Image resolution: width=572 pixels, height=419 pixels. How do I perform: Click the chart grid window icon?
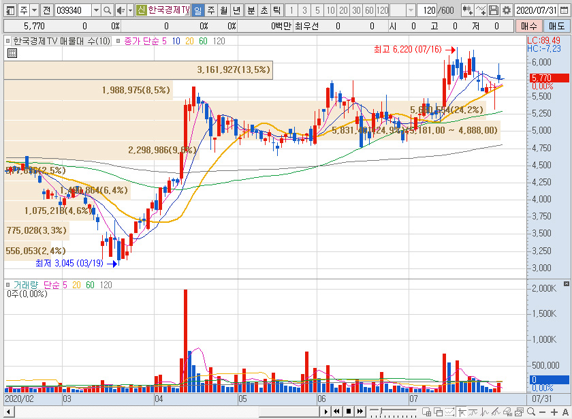[x=426, y=412]
